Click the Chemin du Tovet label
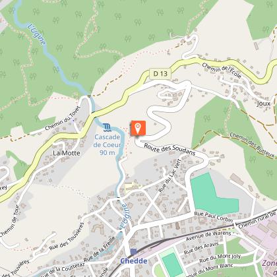The height and width of the screenshot is (277, 277). tap(63, 118)
